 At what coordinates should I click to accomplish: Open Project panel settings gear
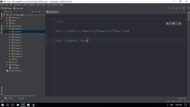(x=39, y=12)
